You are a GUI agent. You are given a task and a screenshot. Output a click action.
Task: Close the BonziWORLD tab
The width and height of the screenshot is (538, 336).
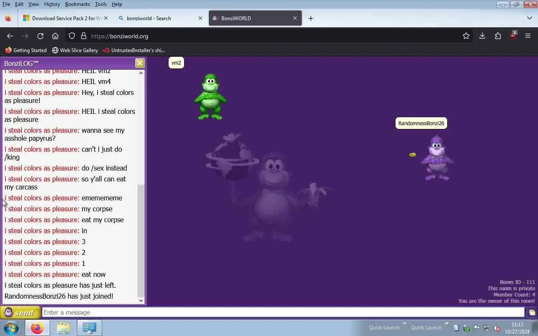pyautogui.click(x=295, y=18)
